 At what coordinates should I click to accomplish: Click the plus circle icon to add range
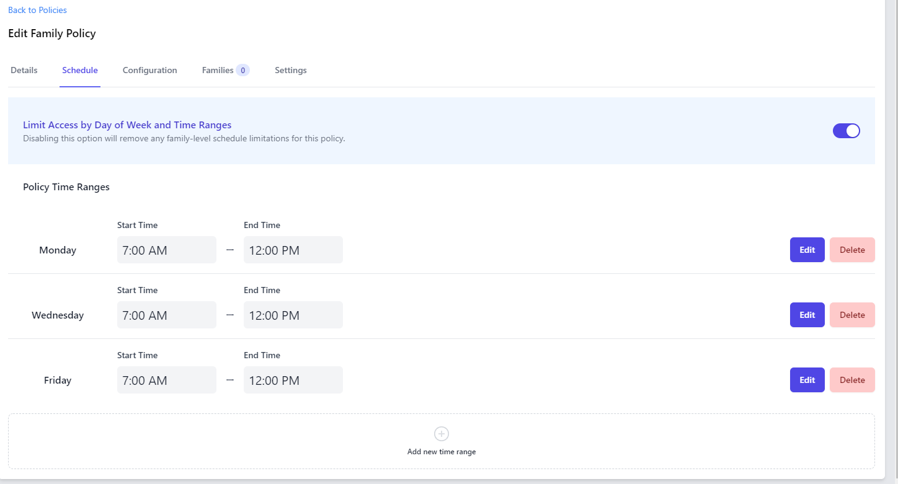(442, 434)
